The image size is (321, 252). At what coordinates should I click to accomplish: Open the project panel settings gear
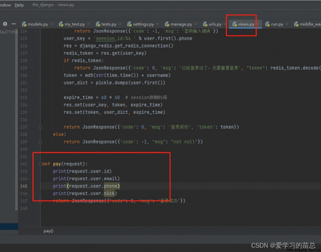point(5,24)
